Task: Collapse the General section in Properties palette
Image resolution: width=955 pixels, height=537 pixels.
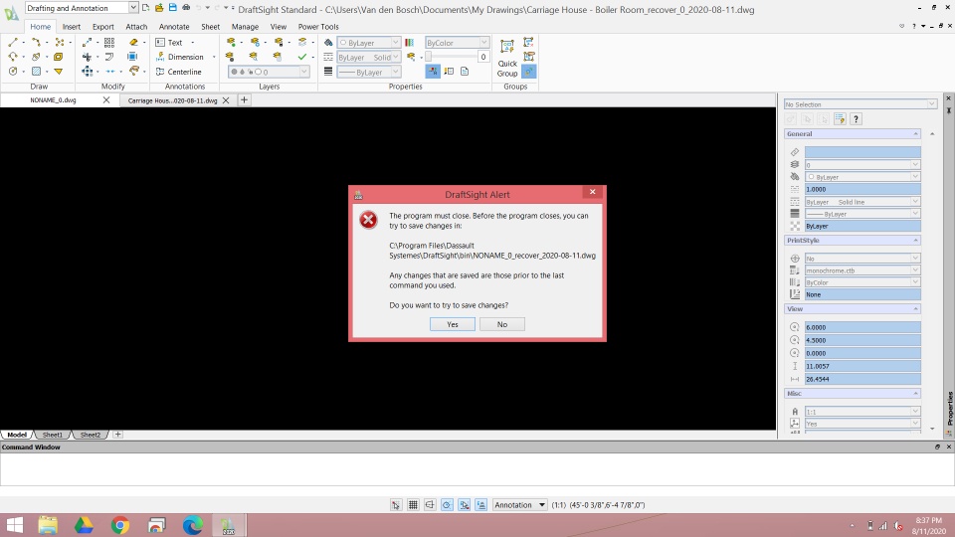Action: (x=915, y=134)
